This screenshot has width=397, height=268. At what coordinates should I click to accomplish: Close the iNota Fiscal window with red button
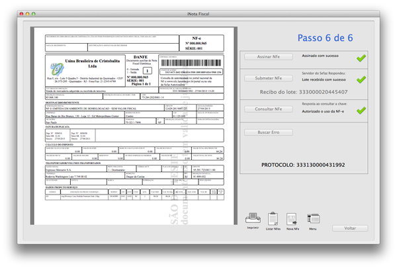click(22, 14)
